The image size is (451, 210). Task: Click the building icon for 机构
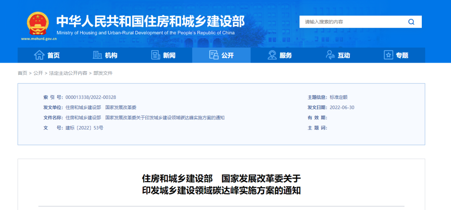pos(97,55)
